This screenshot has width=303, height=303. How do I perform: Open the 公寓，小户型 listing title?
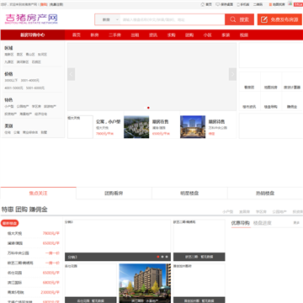(109, 121)
